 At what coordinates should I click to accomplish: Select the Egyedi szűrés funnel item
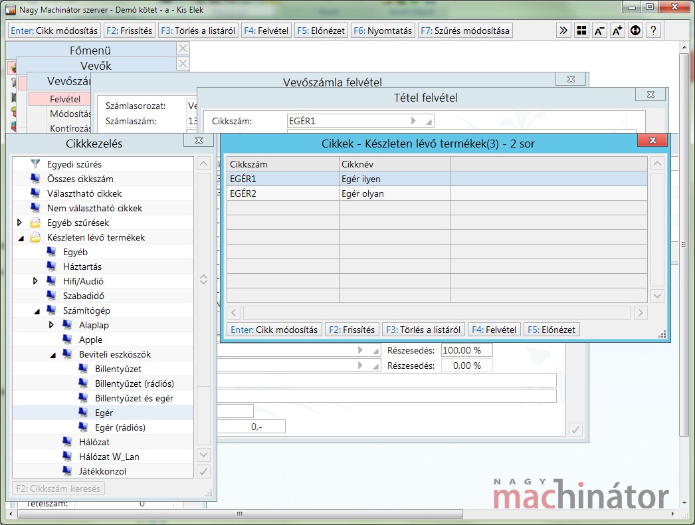[74, 164]
